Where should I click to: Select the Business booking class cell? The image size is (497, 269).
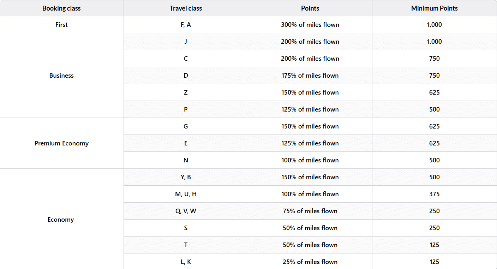coord(61,76)
